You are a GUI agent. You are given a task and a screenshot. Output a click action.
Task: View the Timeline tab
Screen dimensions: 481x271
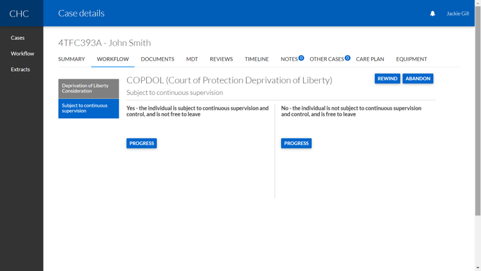(256, 59)
